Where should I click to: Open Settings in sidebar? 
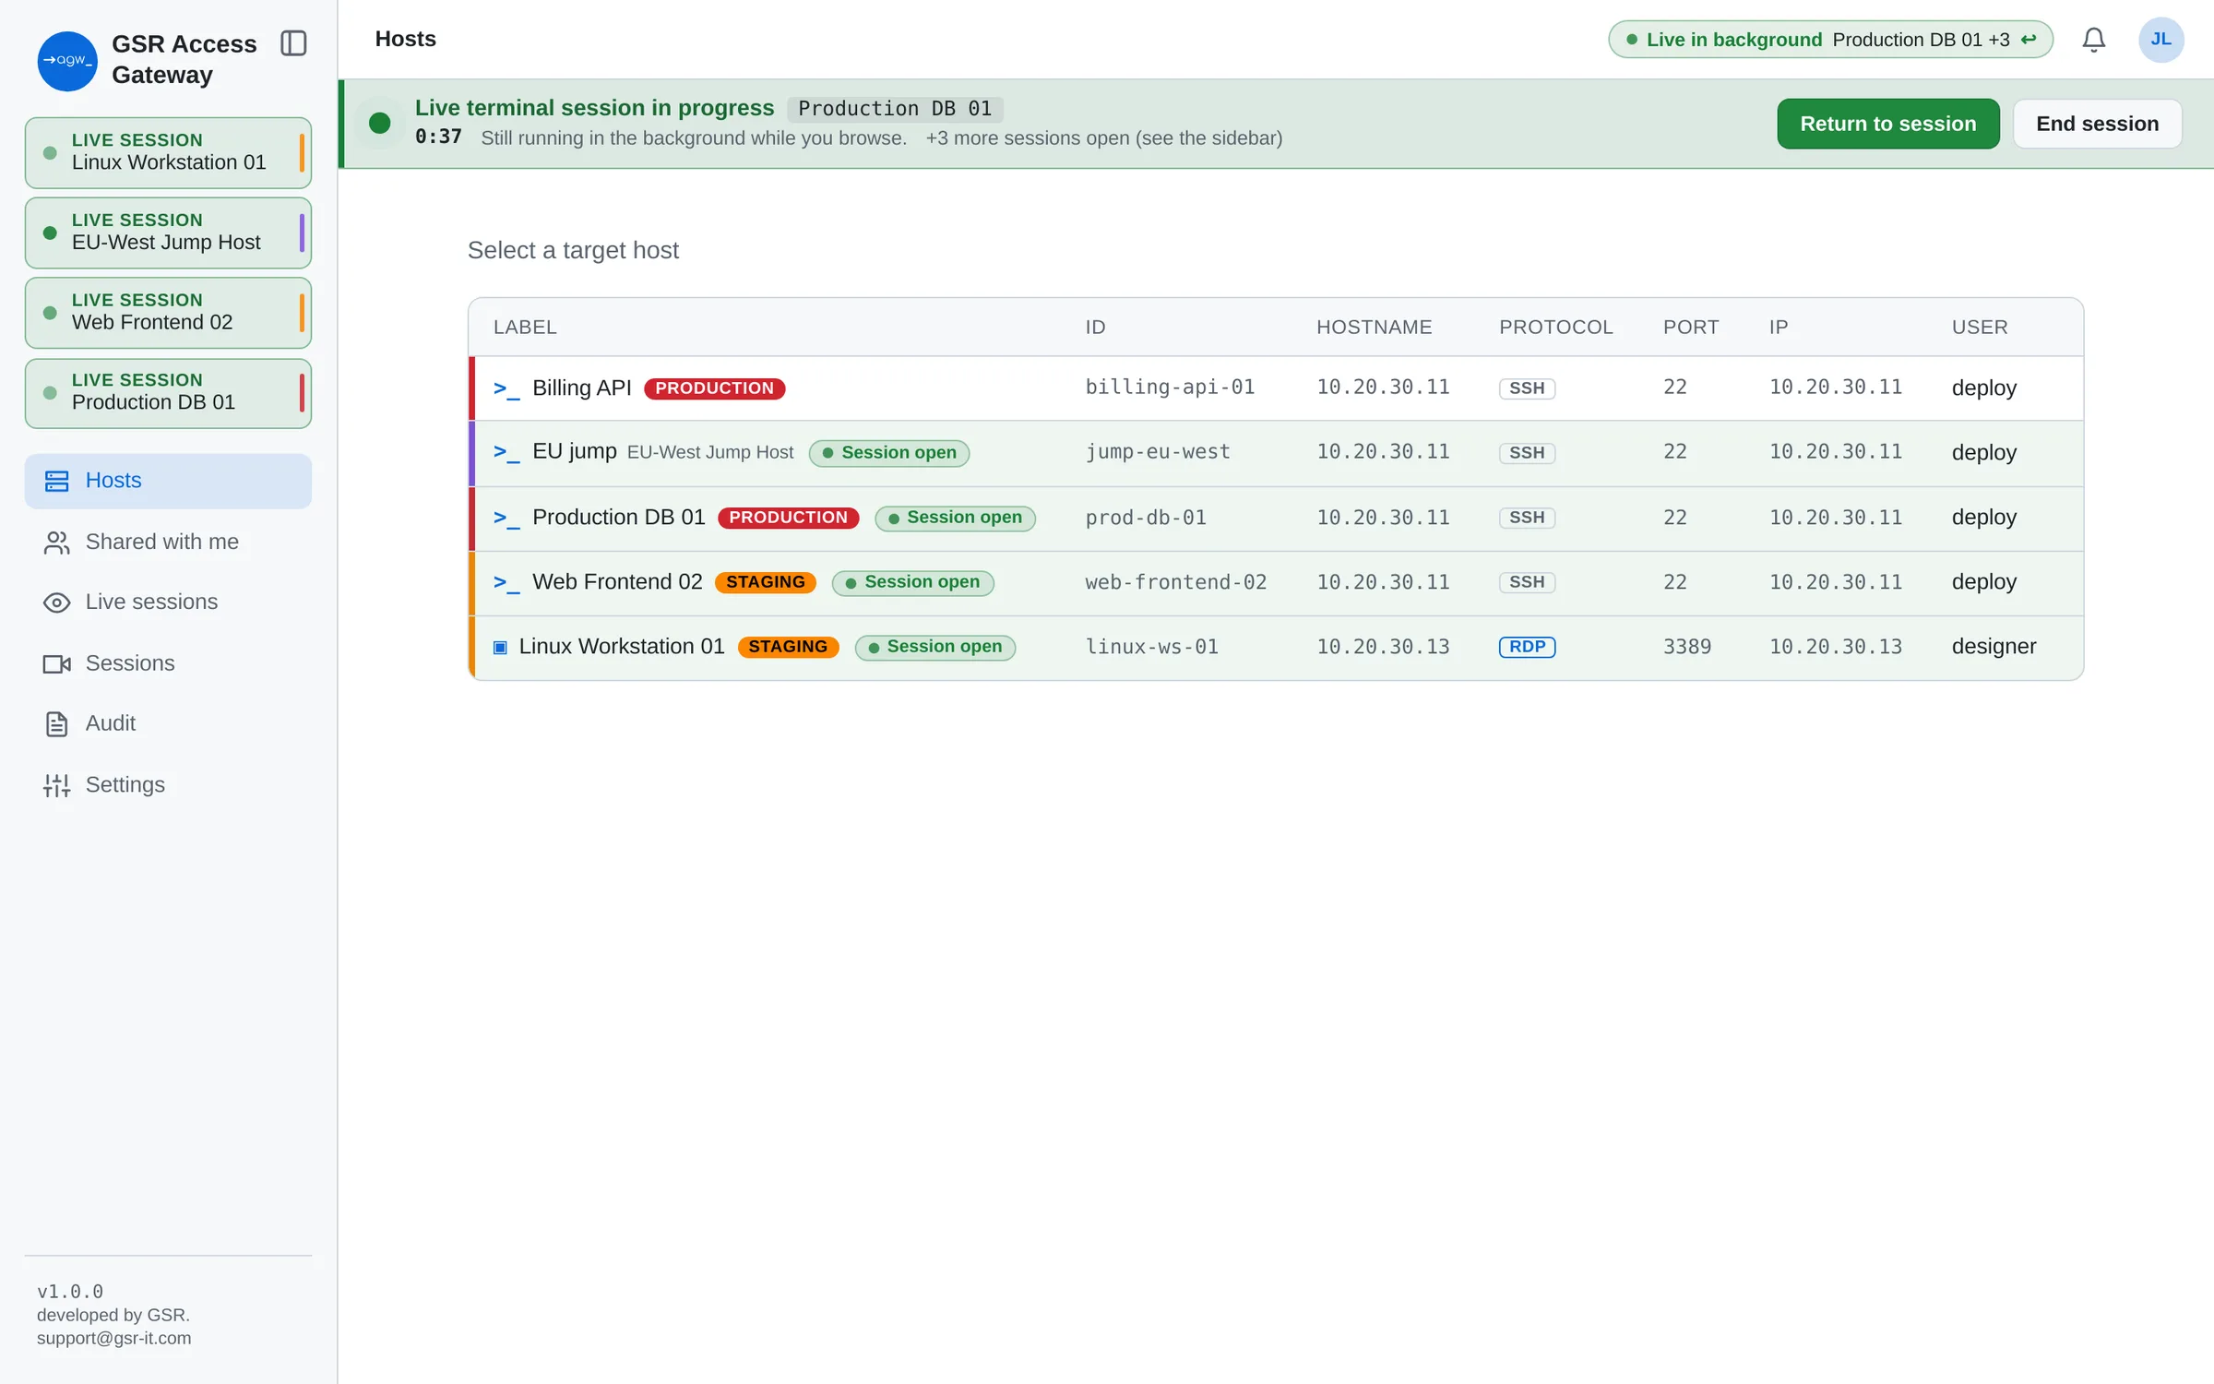tap(168, 784)
